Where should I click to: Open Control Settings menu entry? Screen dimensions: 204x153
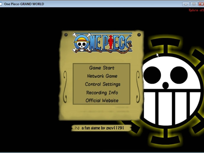(103, 84)
